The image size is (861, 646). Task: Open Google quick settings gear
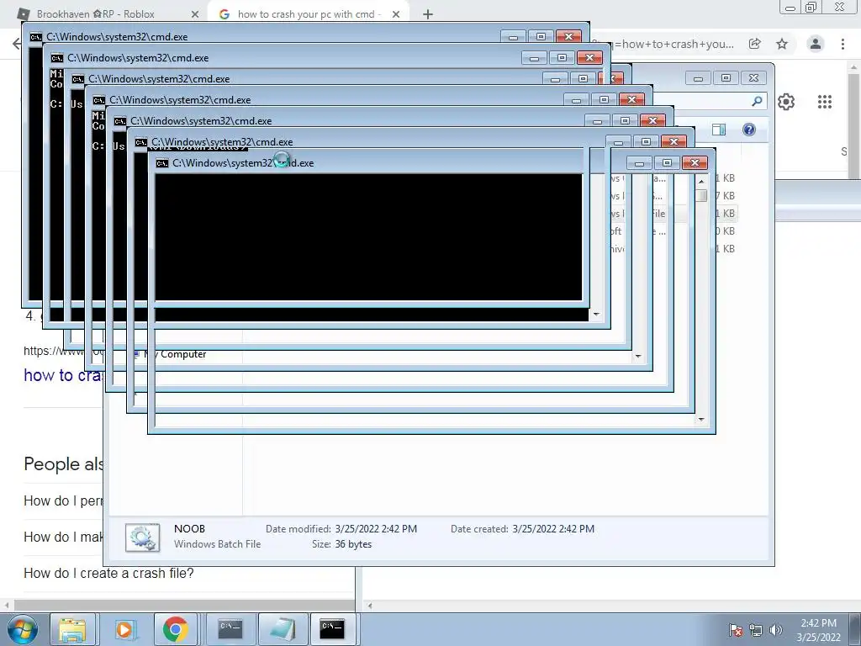[786, 102]
